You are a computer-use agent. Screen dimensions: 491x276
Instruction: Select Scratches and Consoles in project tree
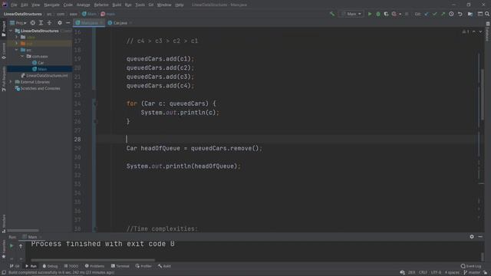[x=38, y=89]
